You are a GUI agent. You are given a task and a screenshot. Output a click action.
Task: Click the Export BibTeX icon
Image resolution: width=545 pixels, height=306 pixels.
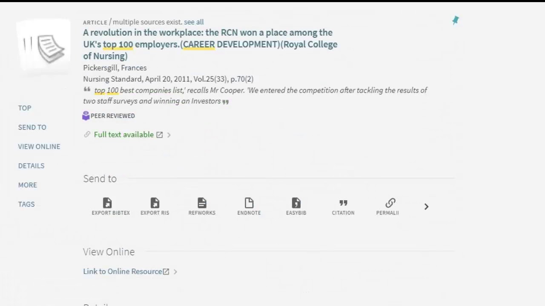tap(107, 203)
